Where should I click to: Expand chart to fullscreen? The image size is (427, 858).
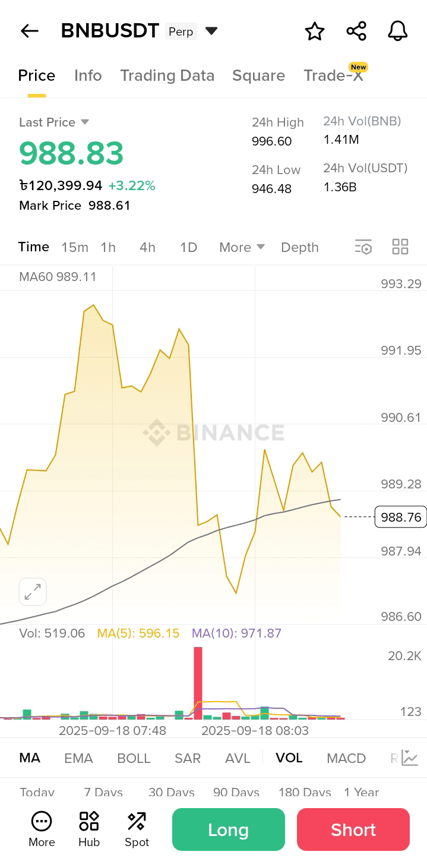pos(33,592)
